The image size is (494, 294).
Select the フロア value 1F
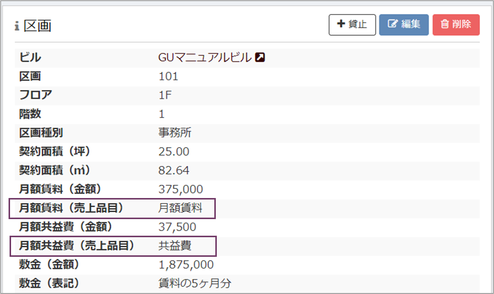(165, 95)
